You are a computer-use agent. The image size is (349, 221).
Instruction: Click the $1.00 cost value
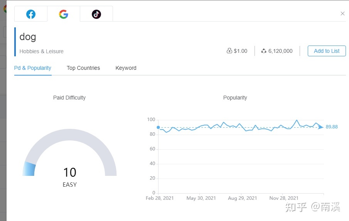[240, 51]
